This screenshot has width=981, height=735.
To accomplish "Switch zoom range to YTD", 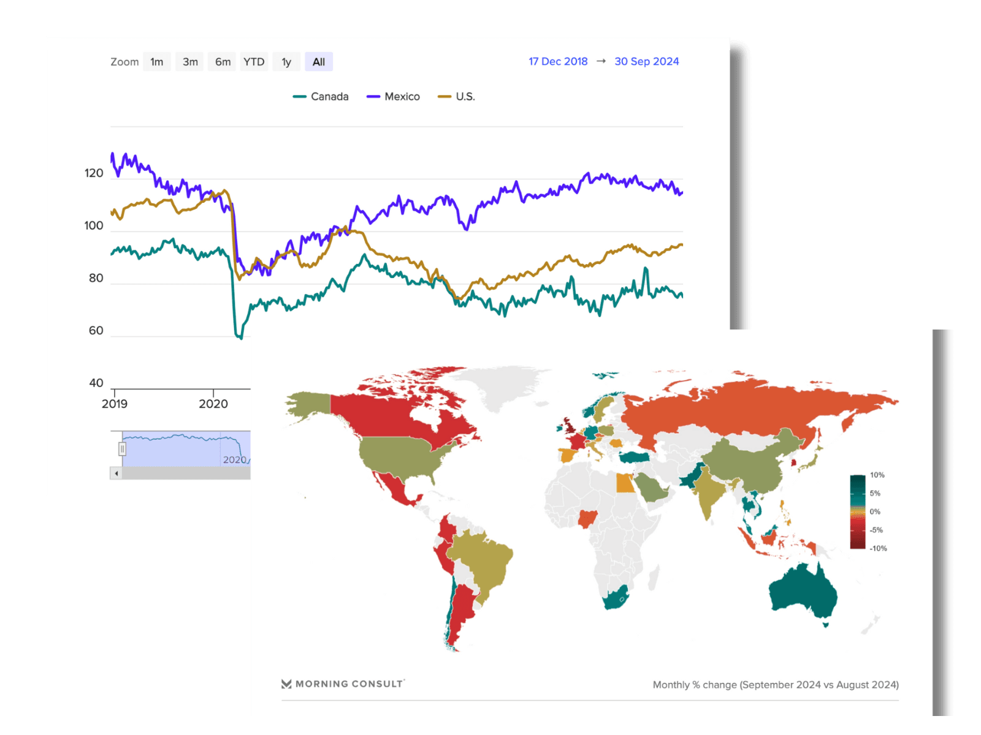I will 254,62.
